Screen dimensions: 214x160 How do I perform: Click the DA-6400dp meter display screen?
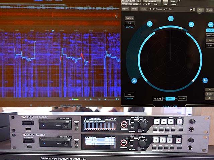click(x=99, y=124)
